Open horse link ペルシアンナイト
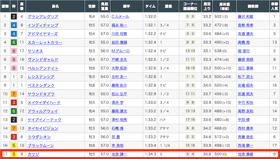 [x=43, y=68]
